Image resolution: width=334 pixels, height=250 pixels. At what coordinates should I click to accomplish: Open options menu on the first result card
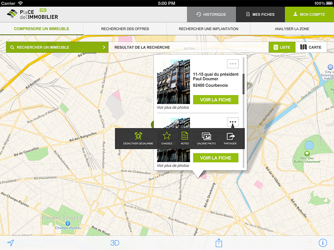pyautogui.click(x=232, y=64)
